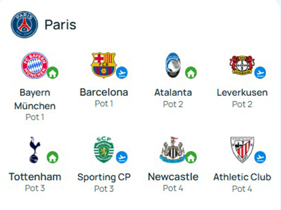Click the away plane icon beside Athletic Club
281x210 pixels.
click(x=260, y=157)
